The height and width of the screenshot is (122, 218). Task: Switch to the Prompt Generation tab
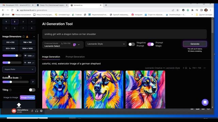[75, 57]
